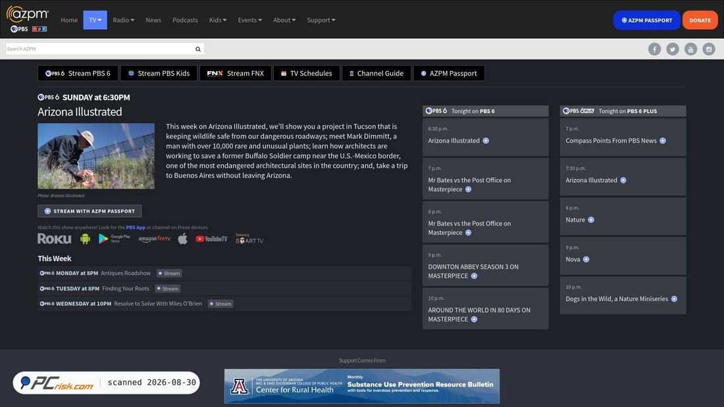The image size is (724, 407).
Task: Click Passport icon beside Compass Points From PBS News
Action: 663,141
